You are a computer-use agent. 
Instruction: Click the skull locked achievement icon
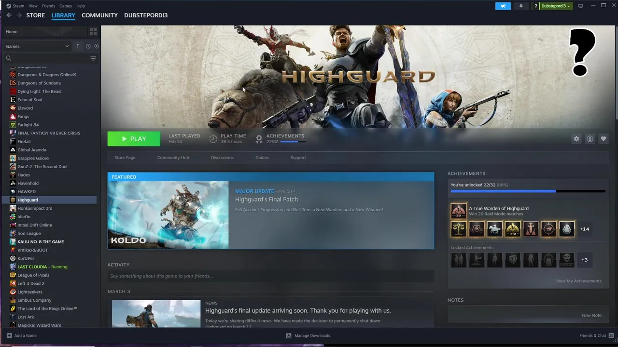click(x=567, y=260)
